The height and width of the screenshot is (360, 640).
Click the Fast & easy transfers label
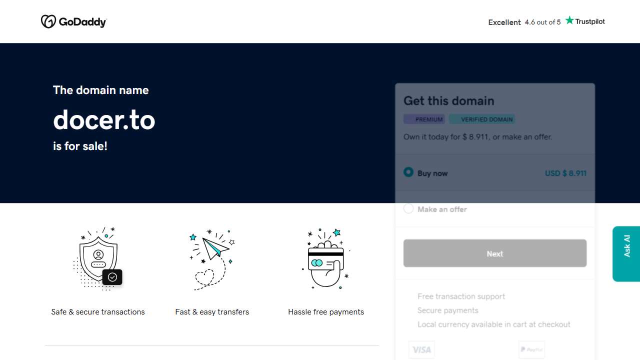click(212, 312)
